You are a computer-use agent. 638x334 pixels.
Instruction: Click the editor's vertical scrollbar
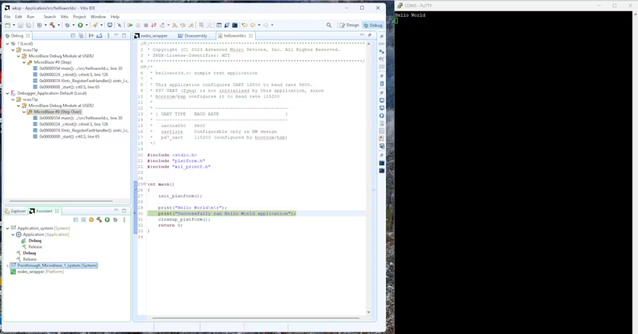pos(369,177)
